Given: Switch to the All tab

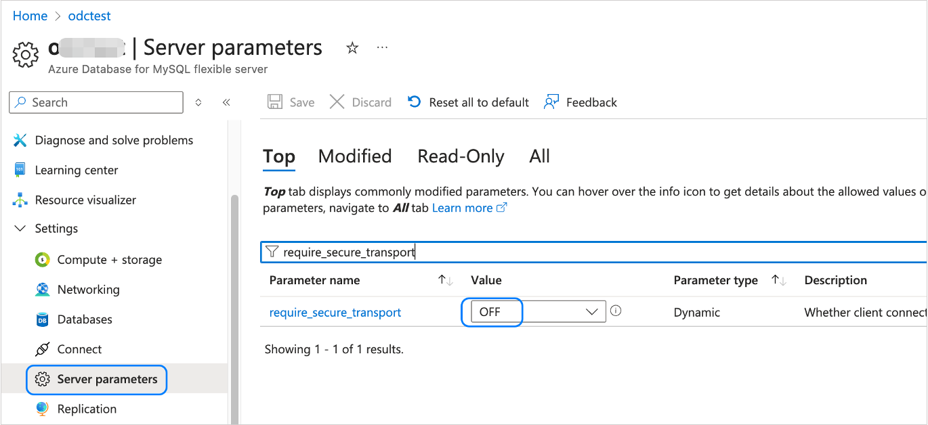Looking at the screenshot, I should click(539, 157).
